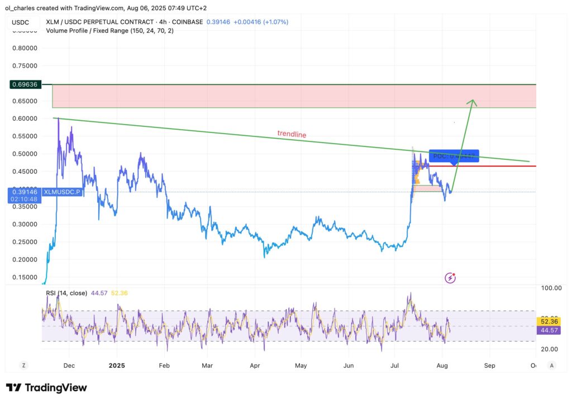572x403 pixels.
Task: Click 'Aug' on the time axis
Action: (442, 365)
